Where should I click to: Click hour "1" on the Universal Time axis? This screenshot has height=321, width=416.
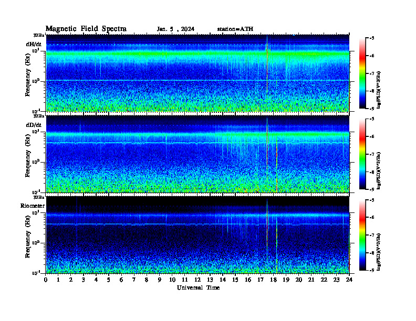point(58,280)
